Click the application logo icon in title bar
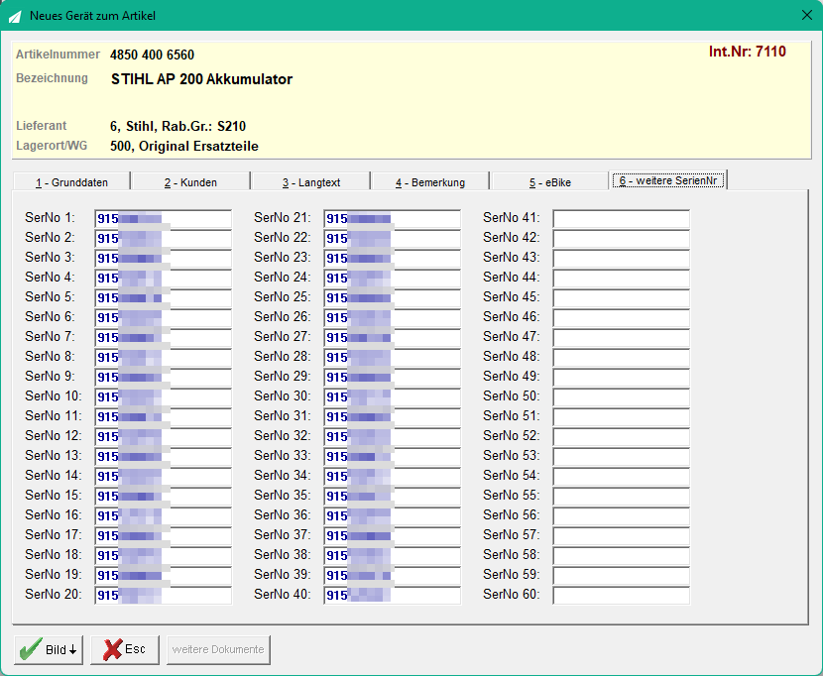823x676 pixels. [x=15, y=16]
